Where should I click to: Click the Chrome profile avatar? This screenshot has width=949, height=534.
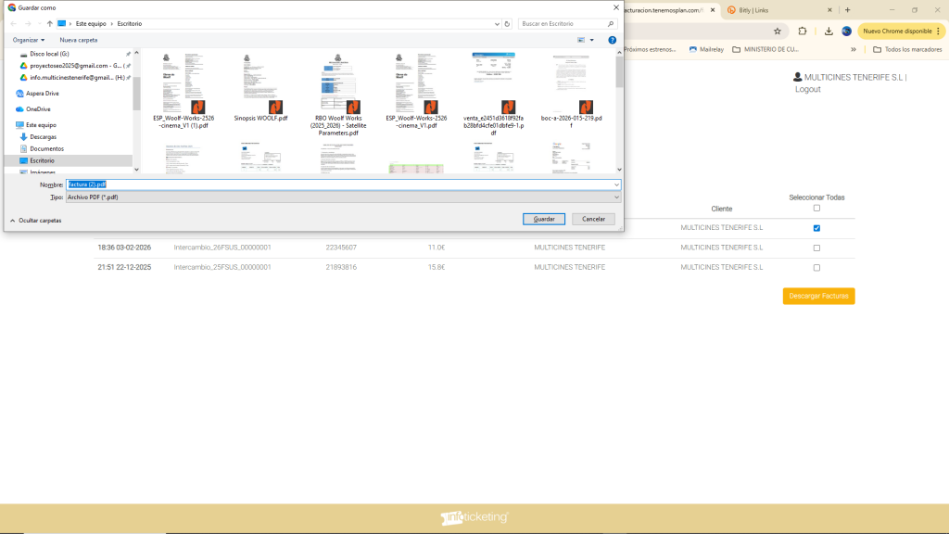click(x=846, y=31)
